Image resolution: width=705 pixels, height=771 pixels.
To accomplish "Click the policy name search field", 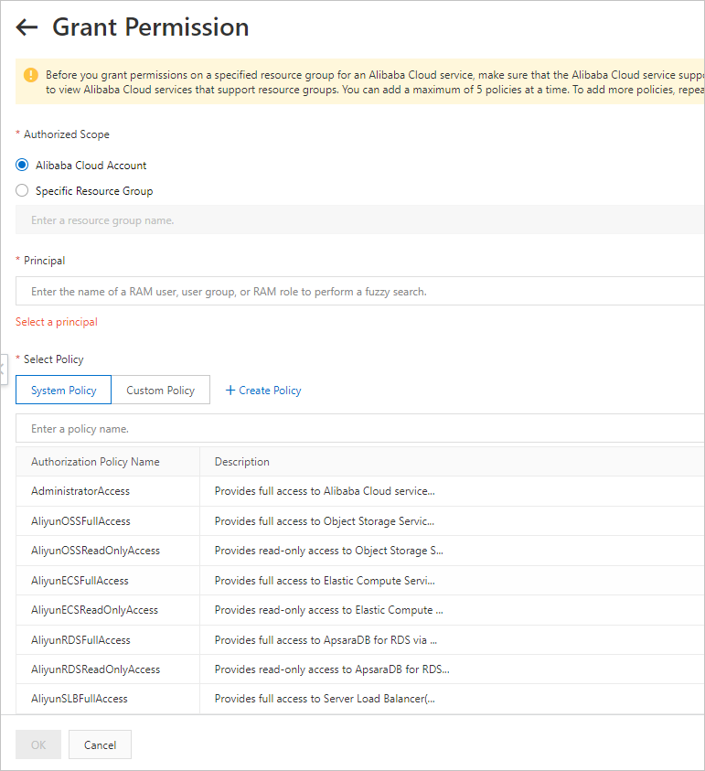I will pos(360,428).
